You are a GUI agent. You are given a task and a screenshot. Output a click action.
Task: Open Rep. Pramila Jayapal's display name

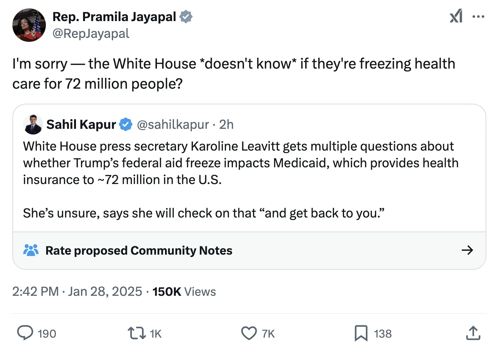[x=114, y=17]
